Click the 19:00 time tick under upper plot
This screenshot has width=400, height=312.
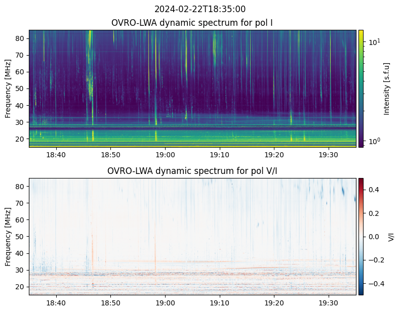point(165,155)
